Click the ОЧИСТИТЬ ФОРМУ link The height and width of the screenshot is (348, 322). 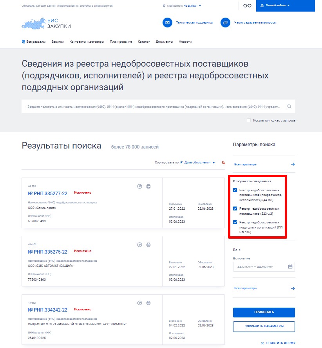coord(281,343)
